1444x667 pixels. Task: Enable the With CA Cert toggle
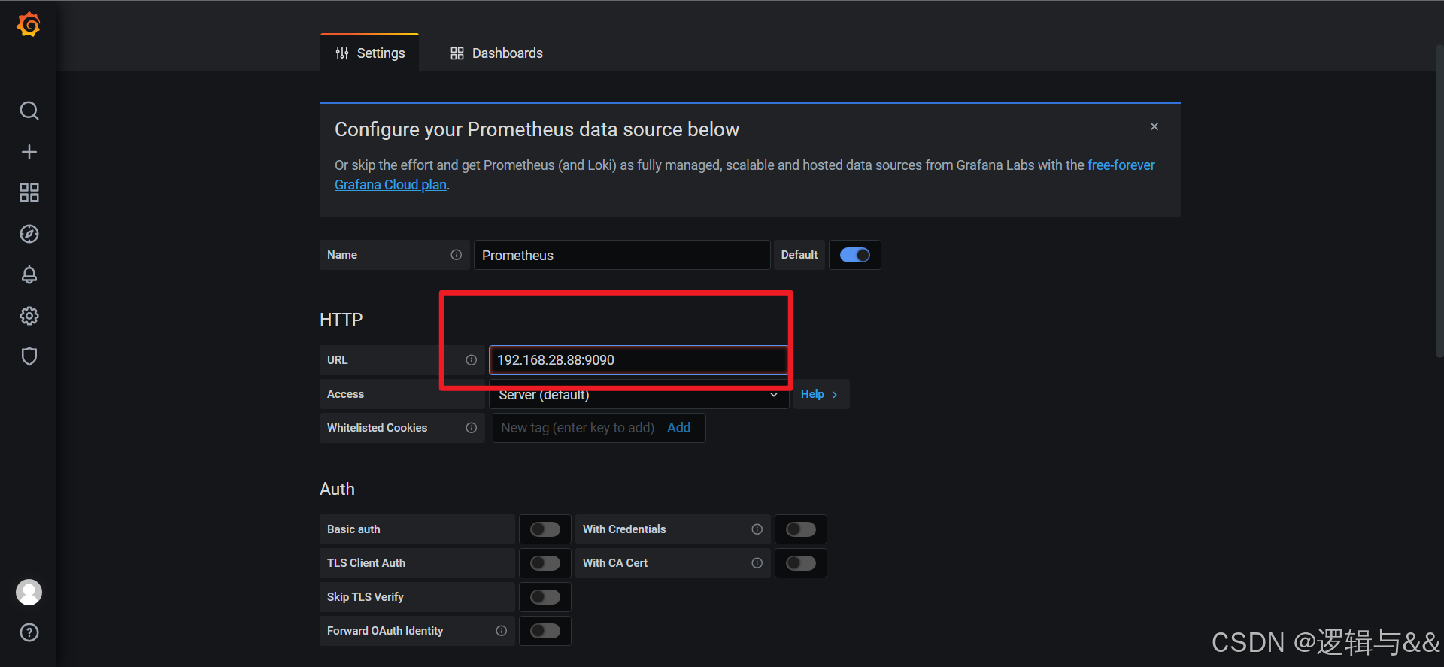tap(801, 563)
